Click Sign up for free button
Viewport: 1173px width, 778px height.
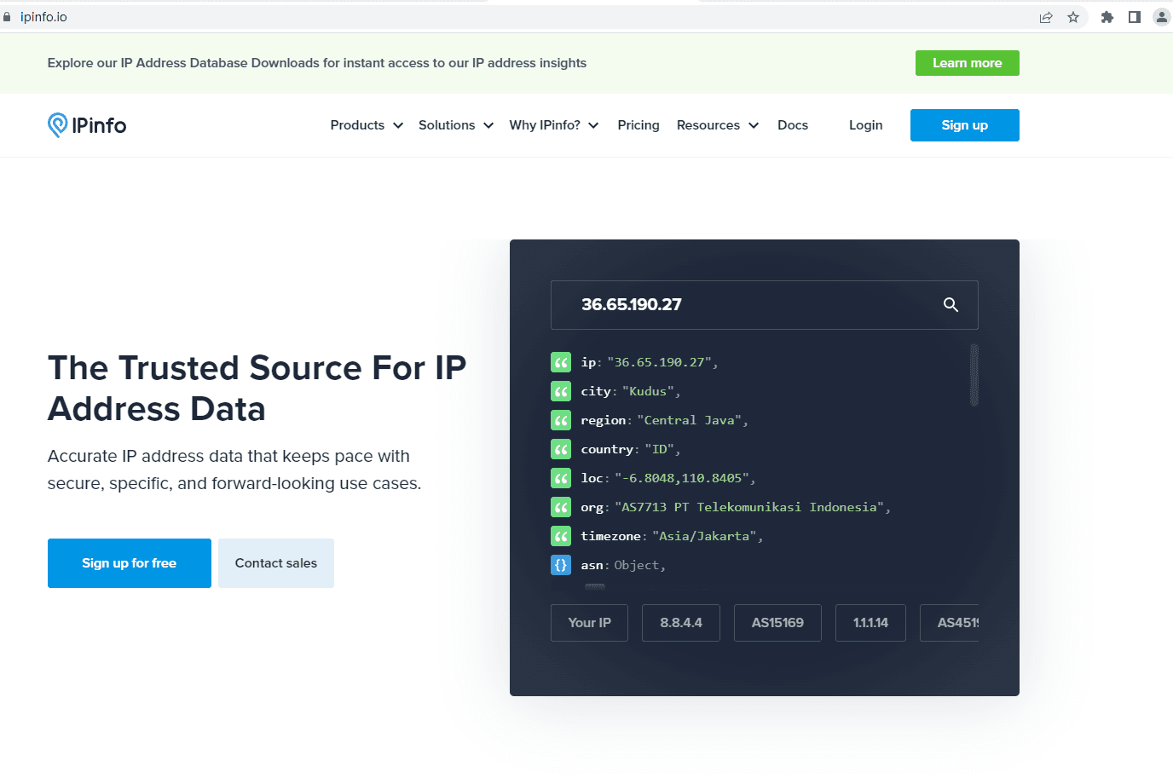[x=130, y=563]
